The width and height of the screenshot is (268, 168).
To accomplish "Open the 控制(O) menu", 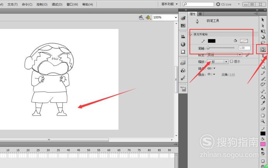I will [x=42, y=4].
